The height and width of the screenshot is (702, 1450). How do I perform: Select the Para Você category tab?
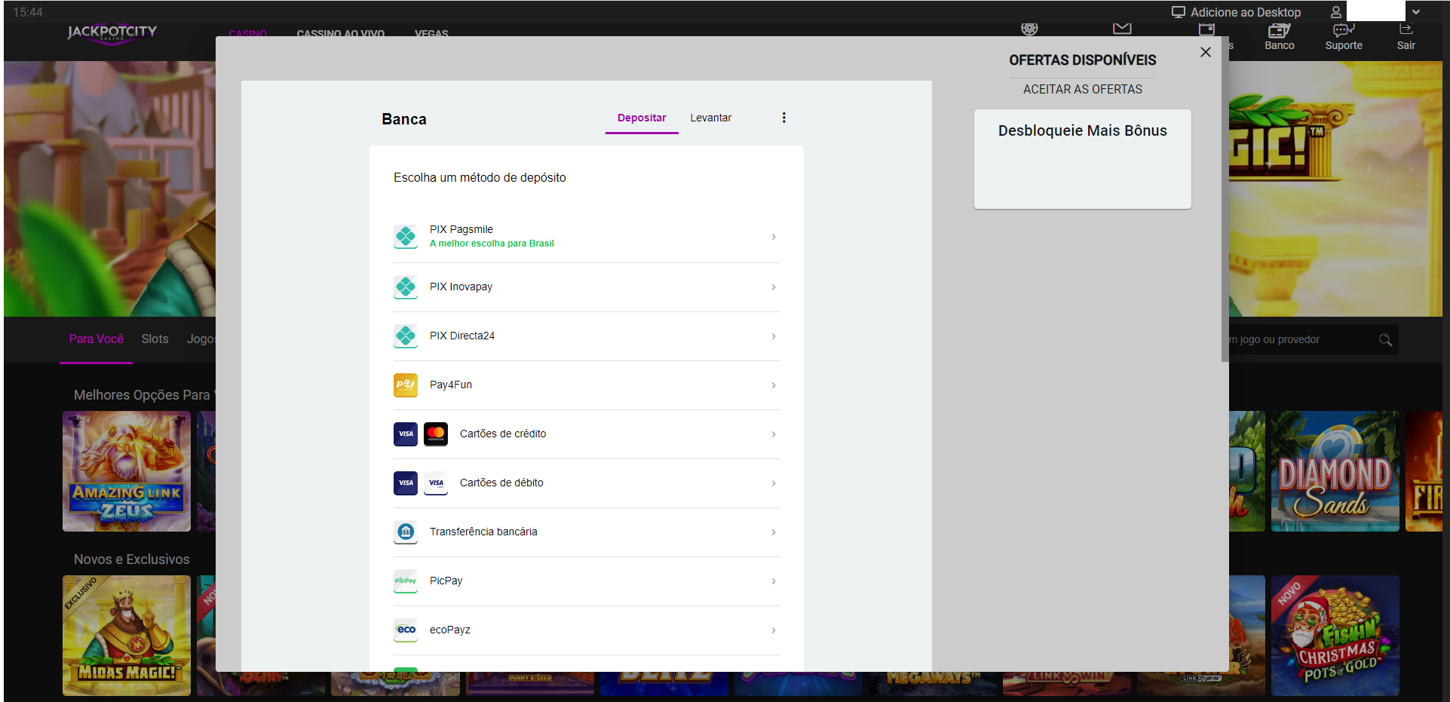[x=97, y=339]
